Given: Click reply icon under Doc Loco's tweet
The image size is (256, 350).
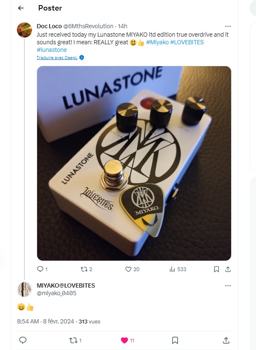Looking at the screenshot, I should point(40,269).
